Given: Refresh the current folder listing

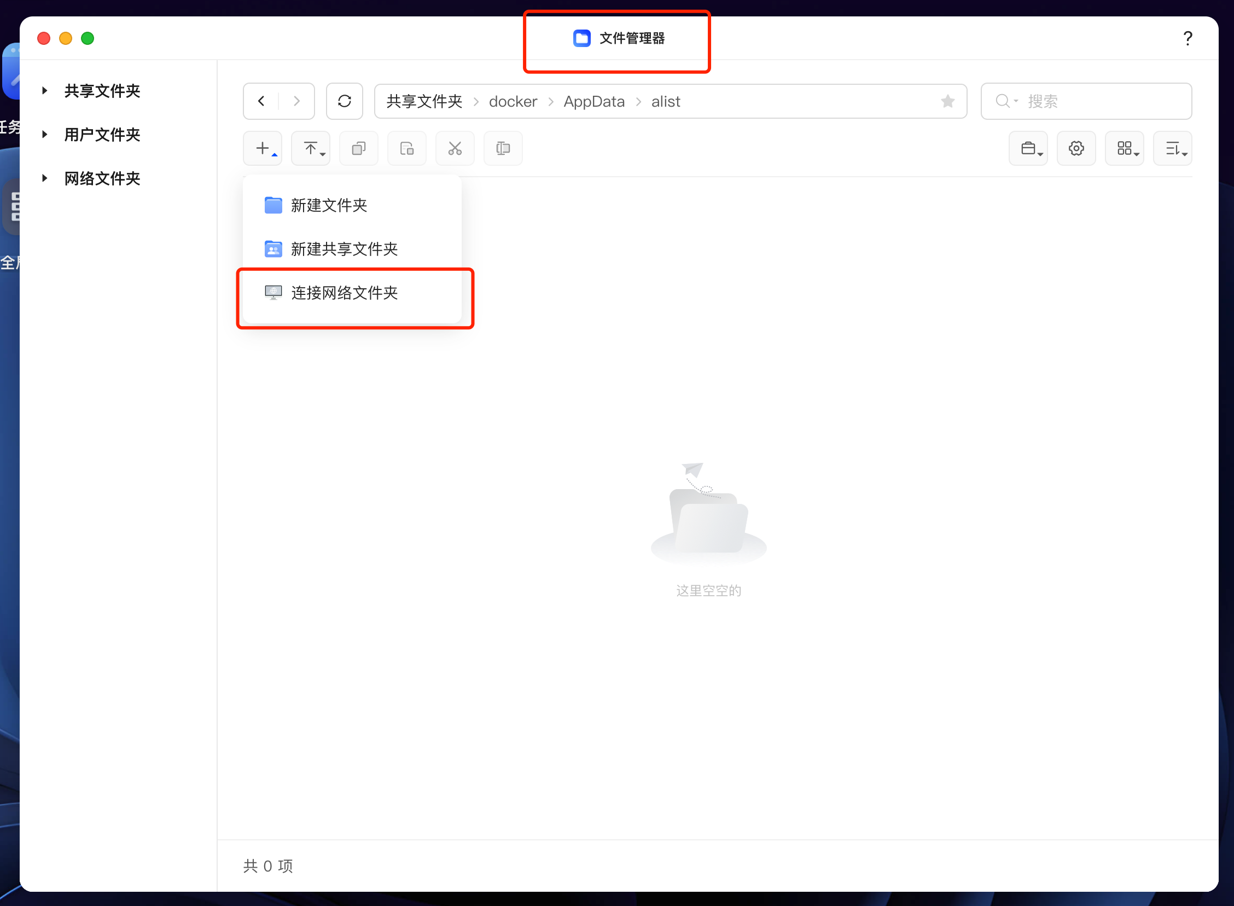Looking at the screenshot, I should coord(344,101).
